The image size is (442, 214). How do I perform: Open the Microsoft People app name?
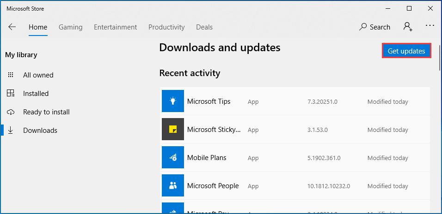213,185
